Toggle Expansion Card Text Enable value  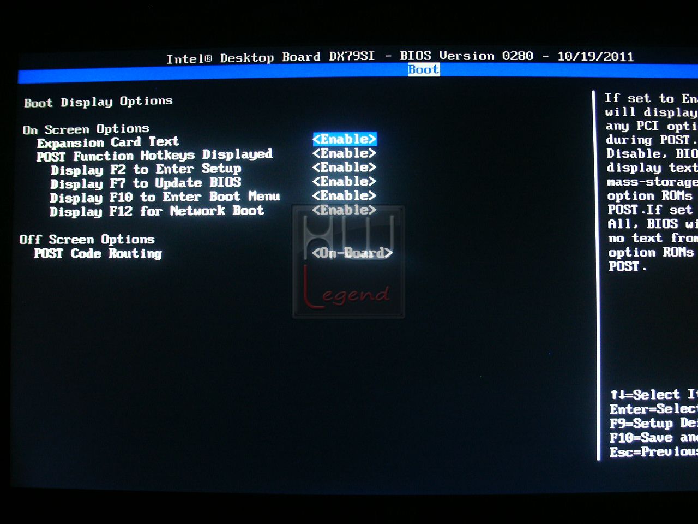tap(345, 139)
